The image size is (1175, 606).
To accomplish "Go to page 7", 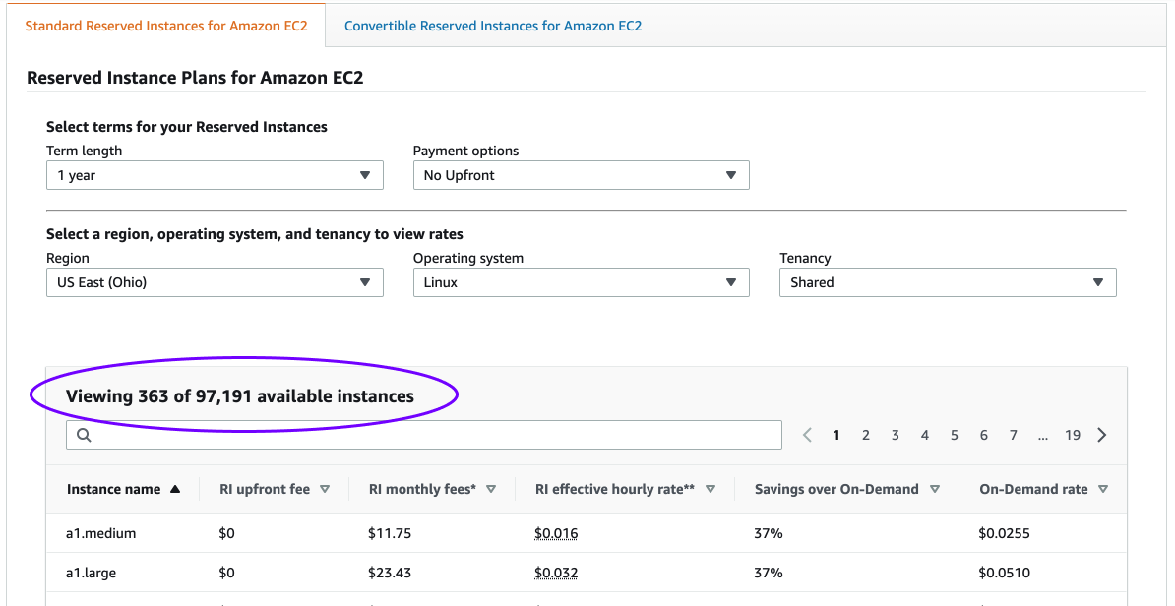I will [1014, 435].
